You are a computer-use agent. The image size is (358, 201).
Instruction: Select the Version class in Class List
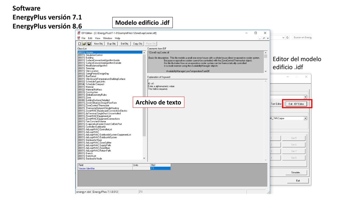click(x=110, y=52)
